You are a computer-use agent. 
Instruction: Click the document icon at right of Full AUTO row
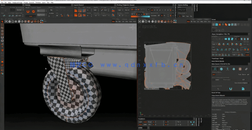[x=243, y=89]
